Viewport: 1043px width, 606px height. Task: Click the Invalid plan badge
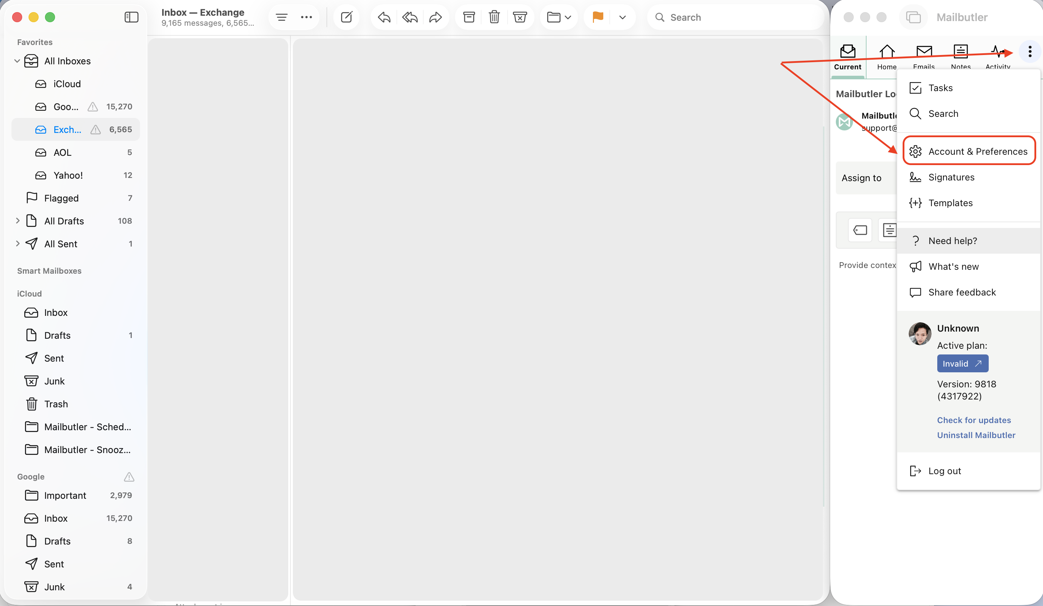[x=963, y=363]
